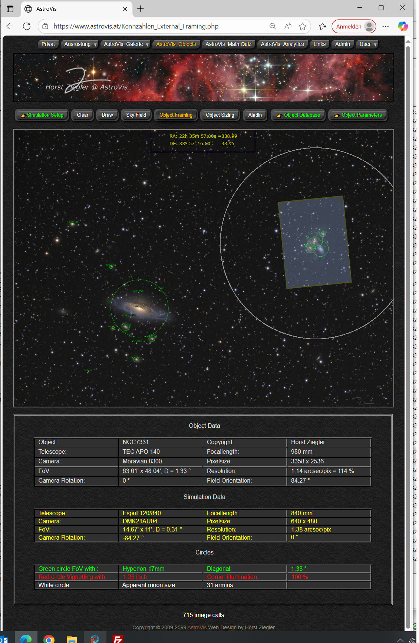Launch FileZilla from the taskbar
Viewport: 419px width, 643px height.
coord(118,639)
